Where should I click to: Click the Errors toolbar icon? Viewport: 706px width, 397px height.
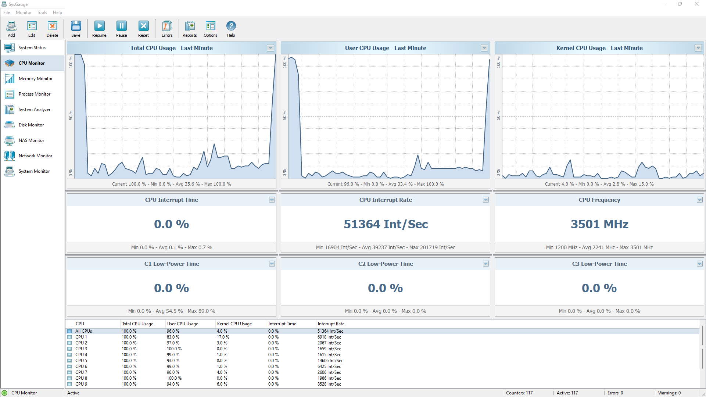pos(167,29)
